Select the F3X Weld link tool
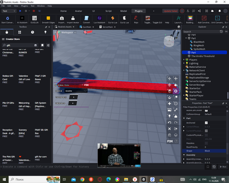Image resolution: width=229 pixels, height=183 pixels. point(176,110)
